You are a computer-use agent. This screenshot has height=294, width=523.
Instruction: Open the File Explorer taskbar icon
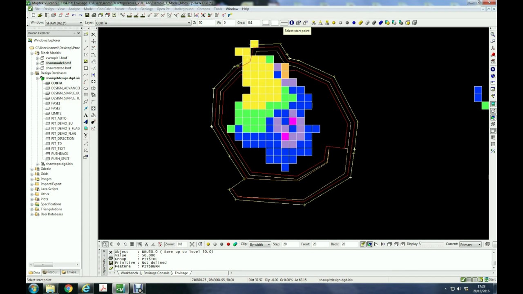pos(50,289)
